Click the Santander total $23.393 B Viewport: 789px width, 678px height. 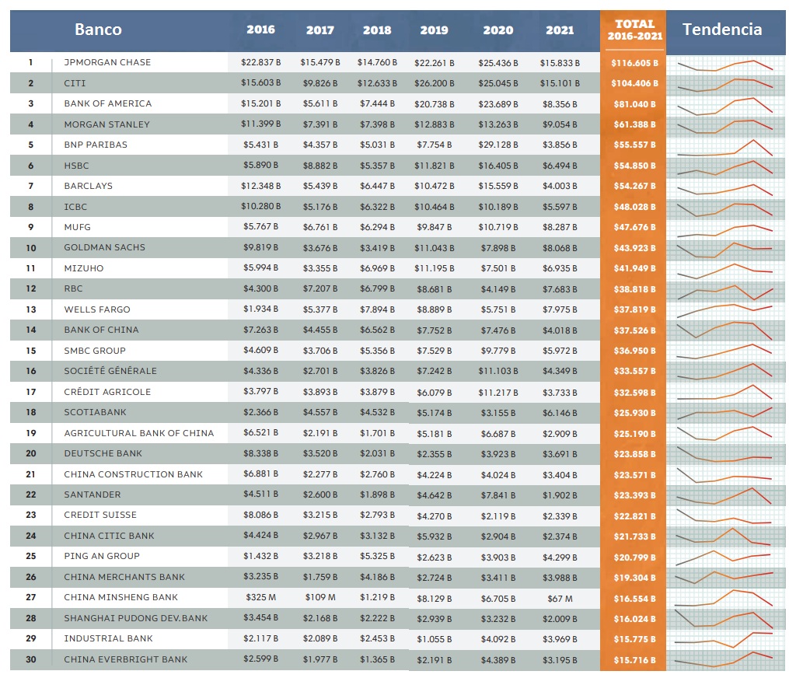tap(634, 495)
